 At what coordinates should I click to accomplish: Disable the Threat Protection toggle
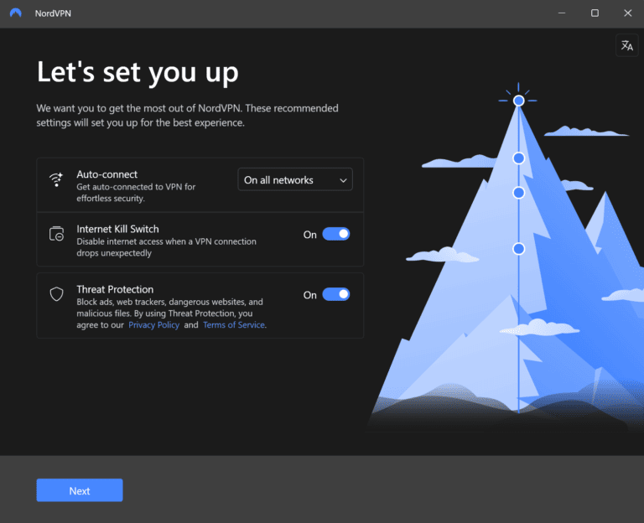(x=336, y=294)
